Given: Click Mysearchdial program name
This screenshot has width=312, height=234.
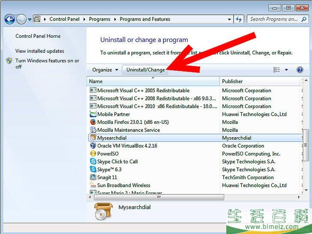Looking at the screenshot, I should [x=112, y=138].
